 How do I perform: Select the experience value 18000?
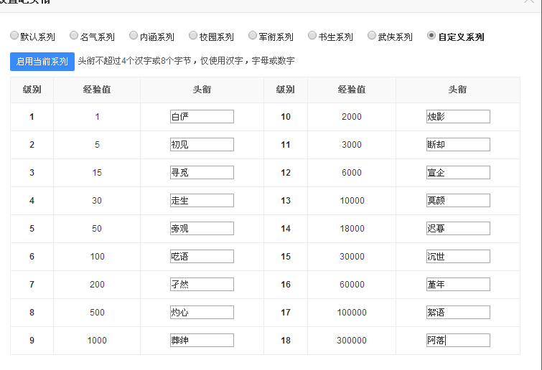tap(352, 229)
